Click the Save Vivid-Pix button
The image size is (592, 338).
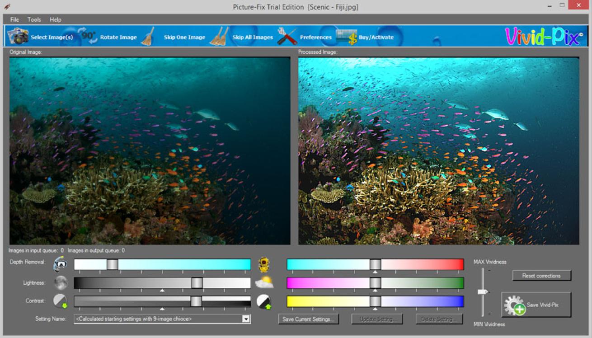536,305
